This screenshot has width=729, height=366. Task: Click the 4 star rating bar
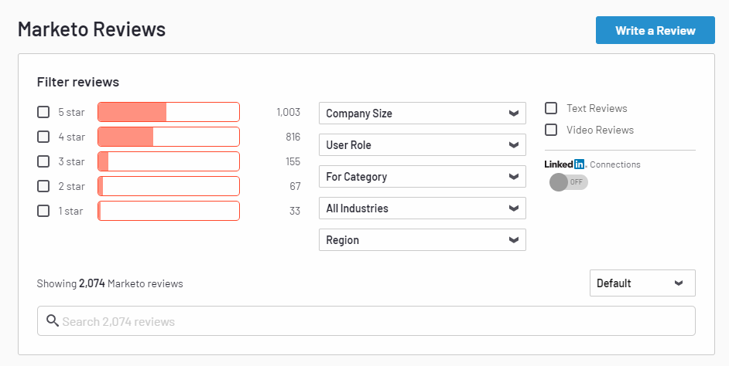pos(169,137)
